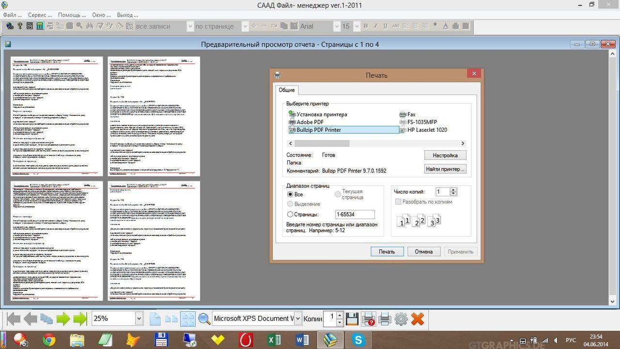Increase Число копий spinner value
Screen dimensions: 620x349
[x=453, y=190]
